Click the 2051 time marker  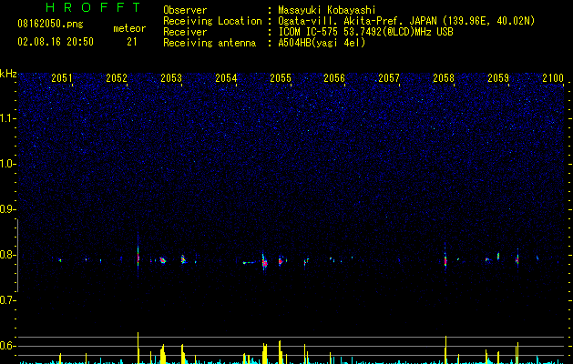(61, 78)
